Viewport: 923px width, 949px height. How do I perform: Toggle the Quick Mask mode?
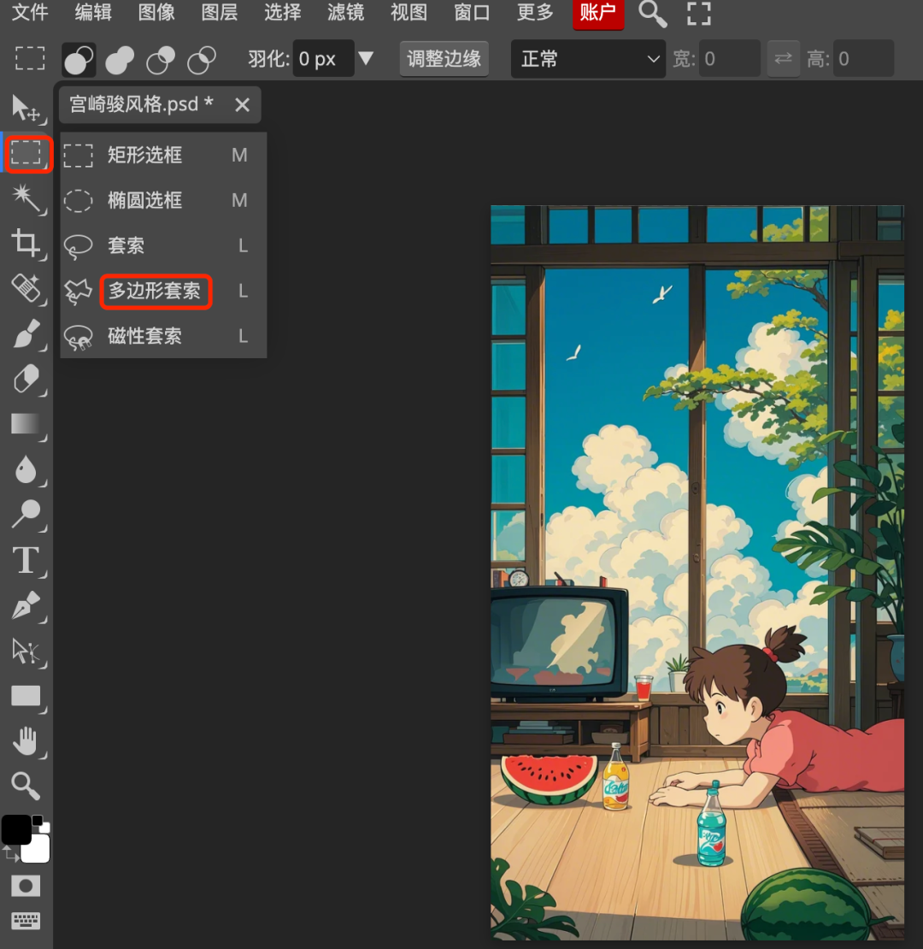(x=26, y=886)
